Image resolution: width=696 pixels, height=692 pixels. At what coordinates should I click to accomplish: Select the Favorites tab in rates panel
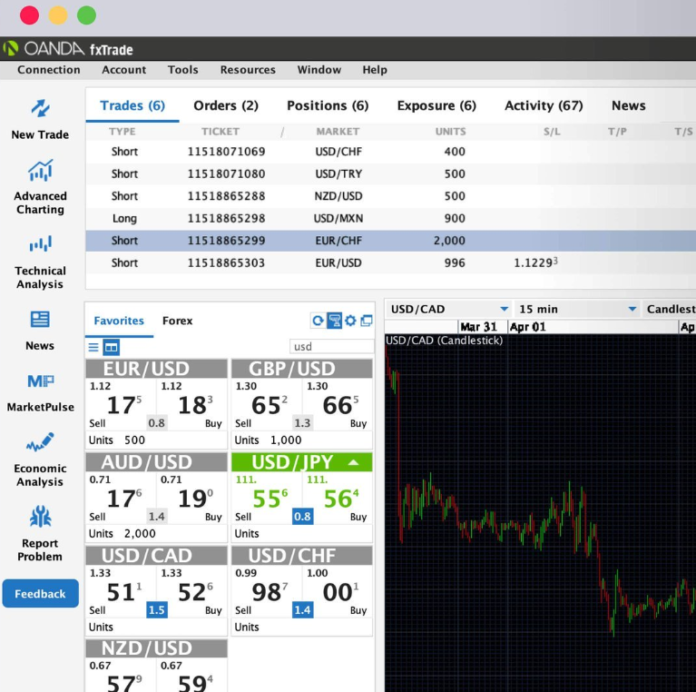click(119, 321)
